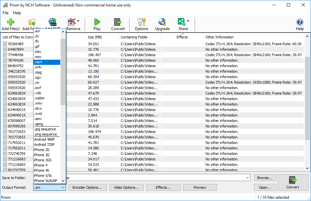Image resolution: width=311 pixels, height=201 pixels.
Task: Click the Add Folder toolbar icon
Action: 32,22
